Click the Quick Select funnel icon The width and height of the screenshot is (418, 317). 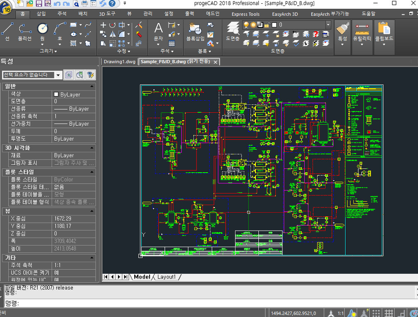click(x=91, y=75)
